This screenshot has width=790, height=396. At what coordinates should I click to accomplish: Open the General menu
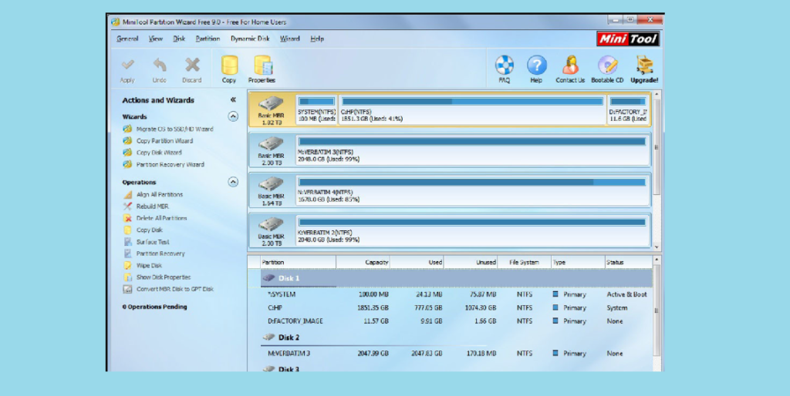tap(127, 39)
